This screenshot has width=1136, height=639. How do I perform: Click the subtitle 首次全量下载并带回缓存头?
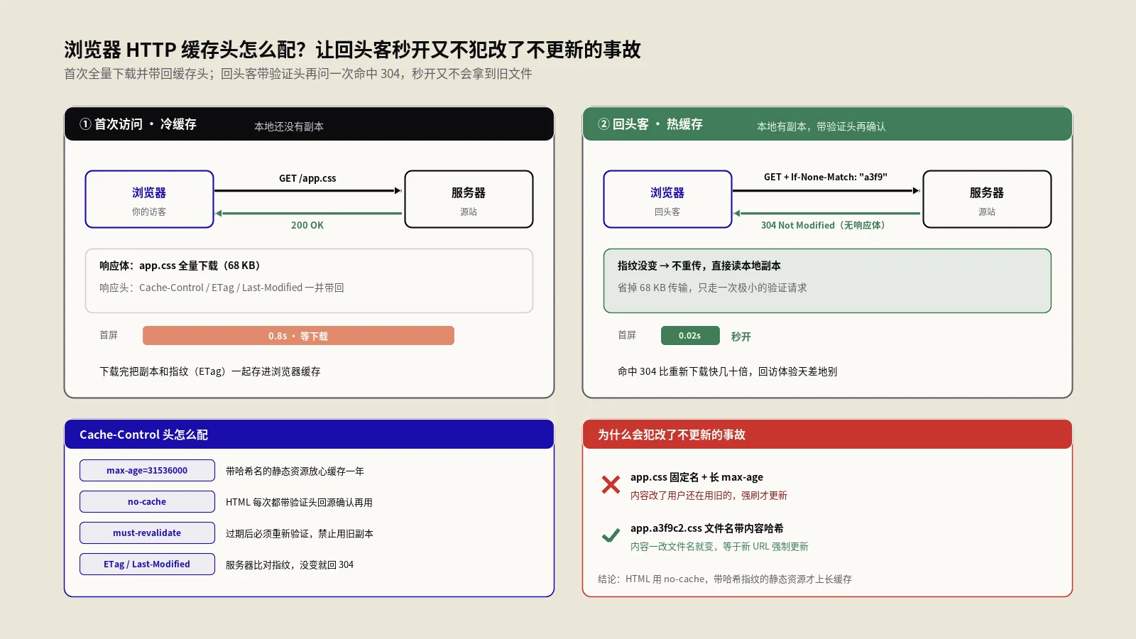[x=298, y=74]
